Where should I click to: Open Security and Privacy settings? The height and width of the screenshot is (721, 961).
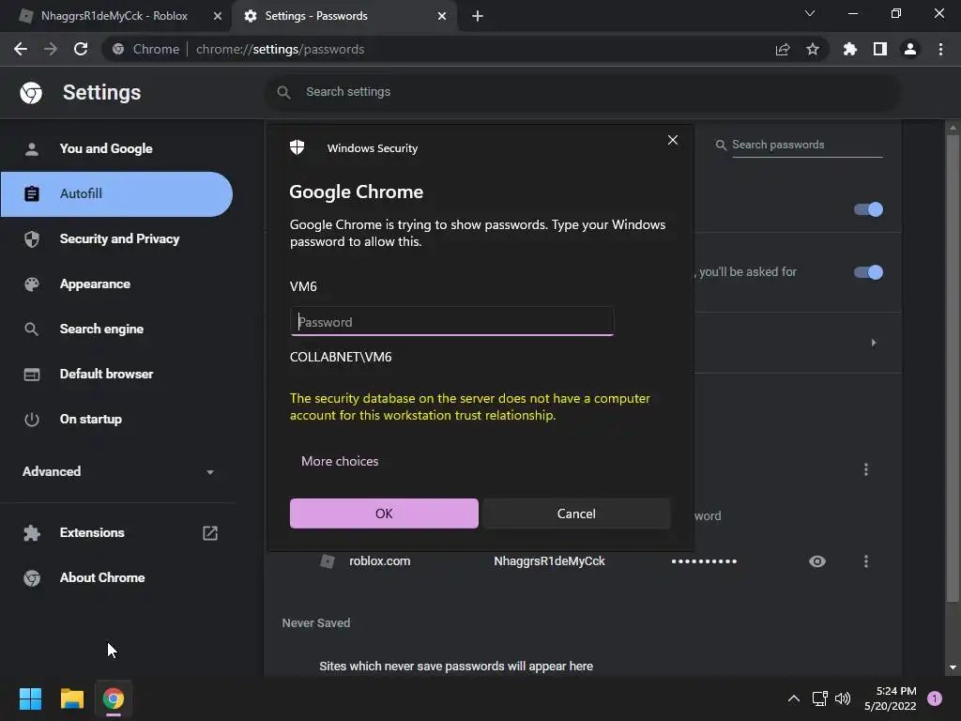(116, 239)
